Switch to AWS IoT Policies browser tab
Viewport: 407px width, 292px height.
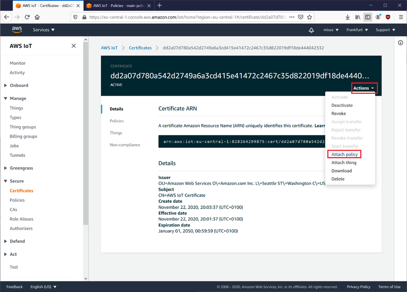(x=118, y=5)
